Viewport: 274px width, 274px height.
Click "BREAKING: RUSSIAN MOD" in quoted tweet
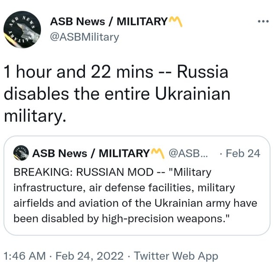(83, 172)
